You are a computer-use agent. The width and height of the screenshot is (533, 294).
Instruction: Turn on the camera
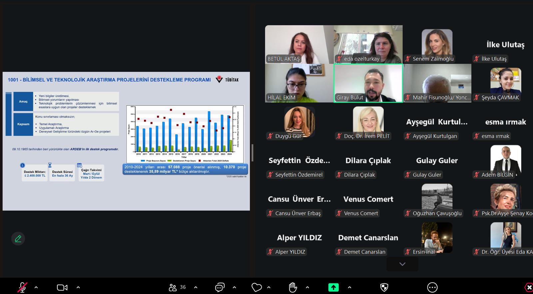point(62,287)
